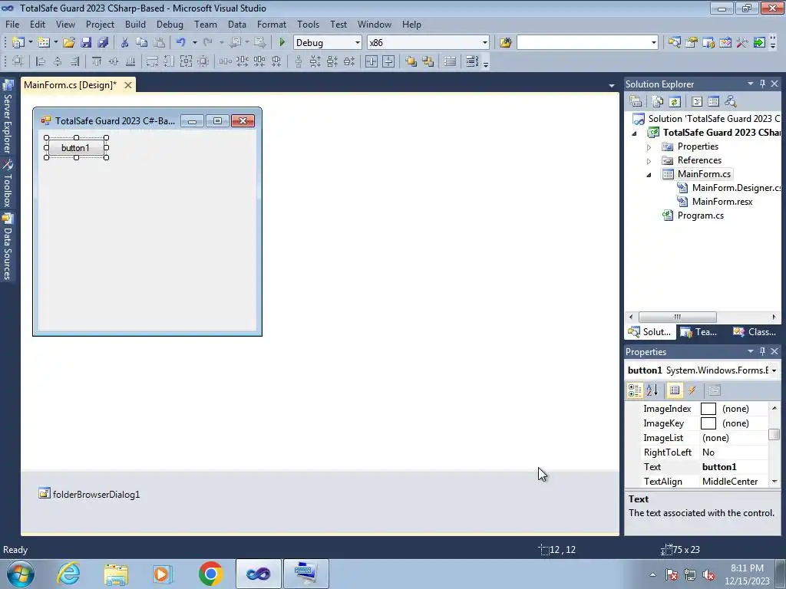Open the Properties Window toolbar icon

(692, 43)
